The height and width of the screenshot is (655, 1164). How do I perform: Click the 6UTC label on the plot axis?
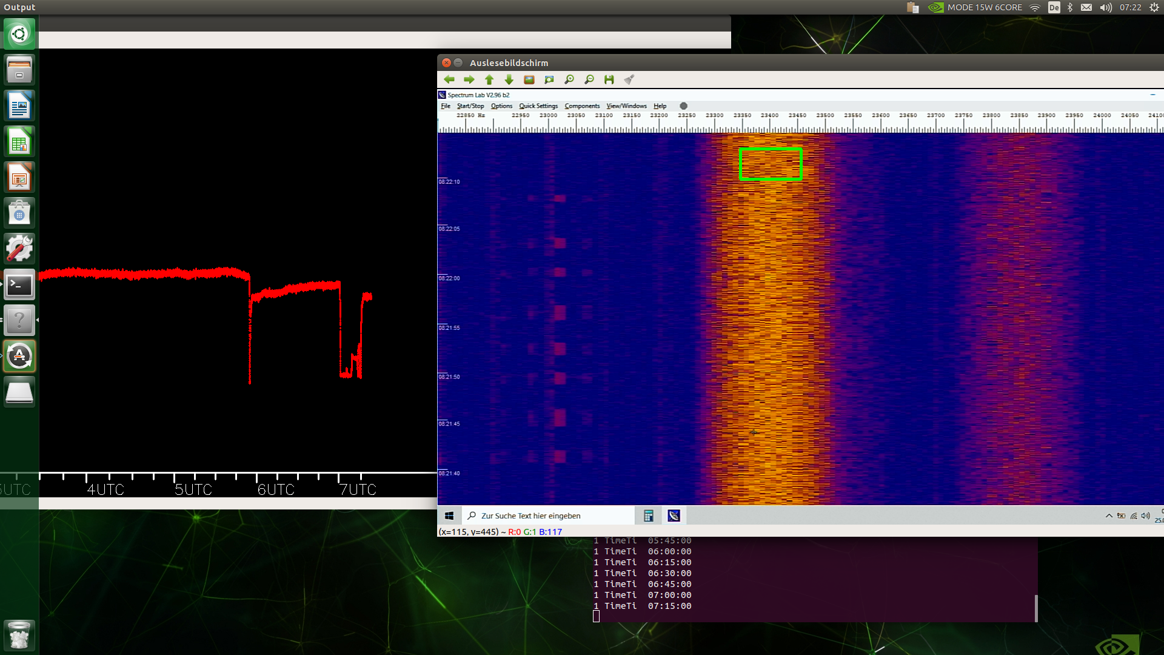pos(276,489)
